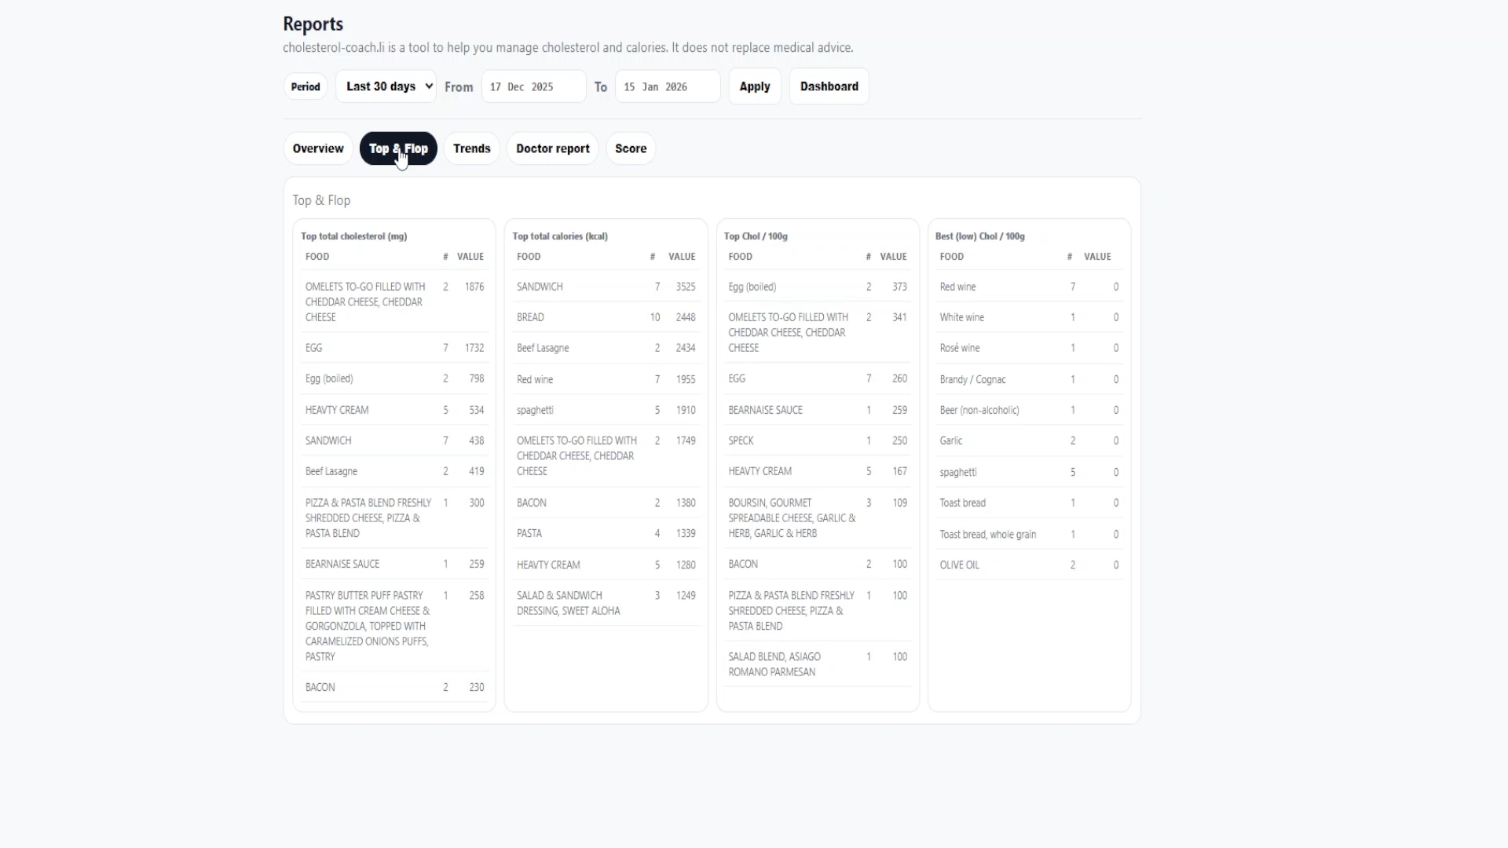Click the From date field
Screen dimensions: 1508x848
click(533, 86)
